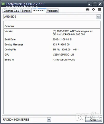Click the Bootup Message label
104x124 pixels.
pos(14,44)
